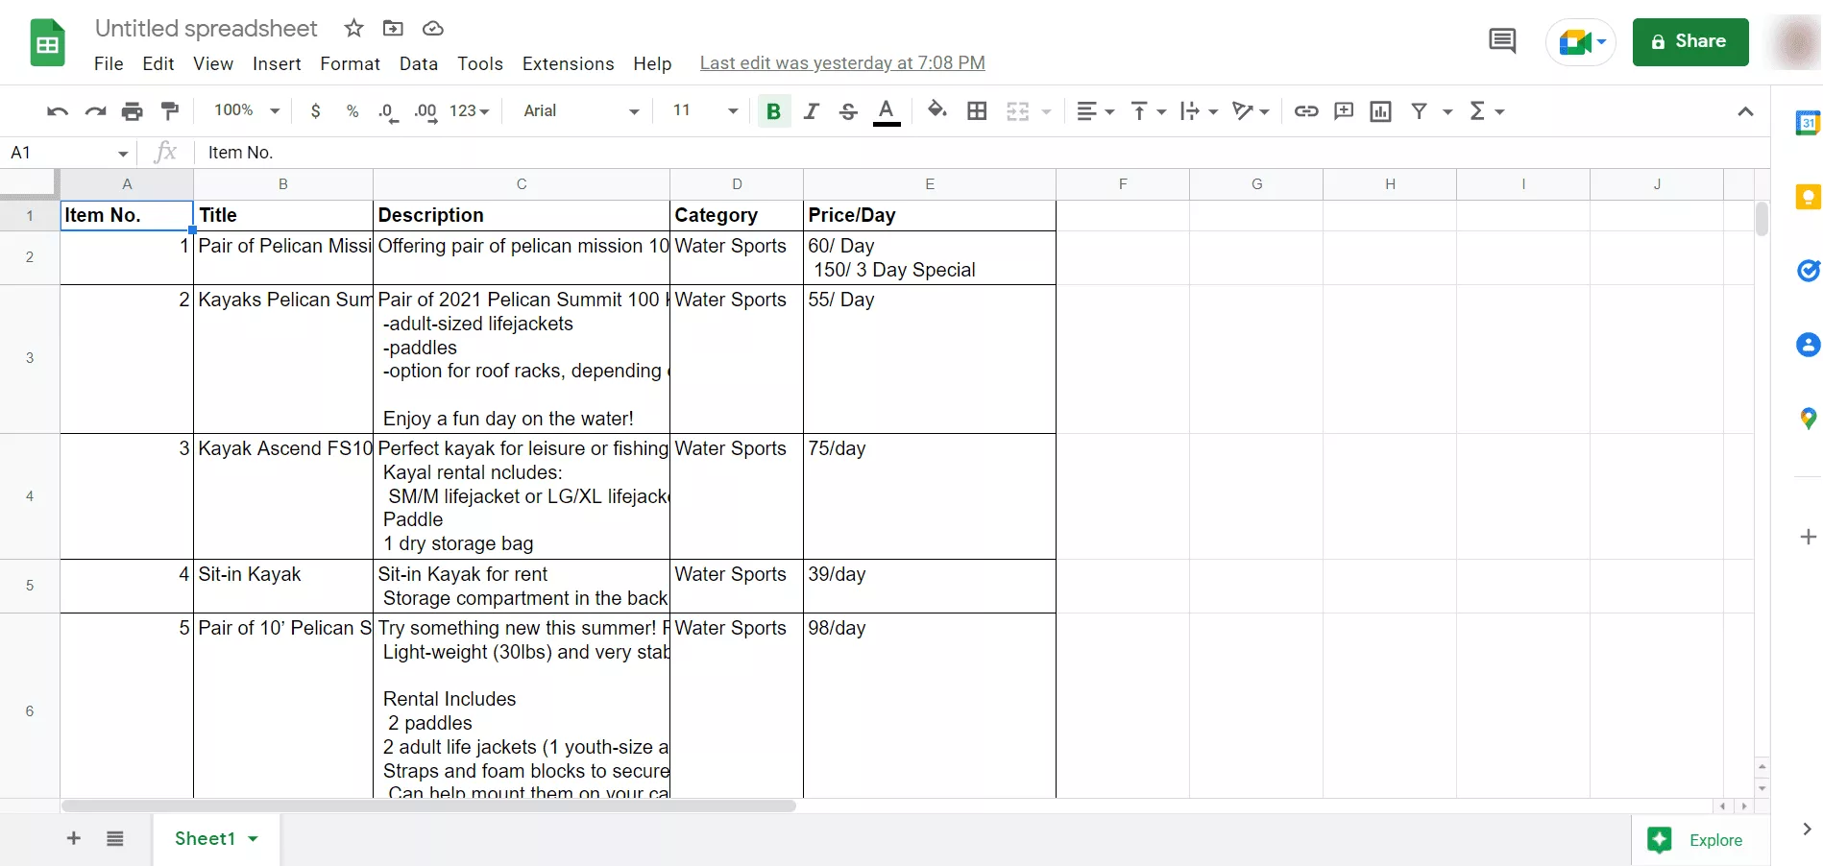The width and height of the screenshot is (1823, 866).
Task: Open the Format menu
Action: click(x=350, y=63)
